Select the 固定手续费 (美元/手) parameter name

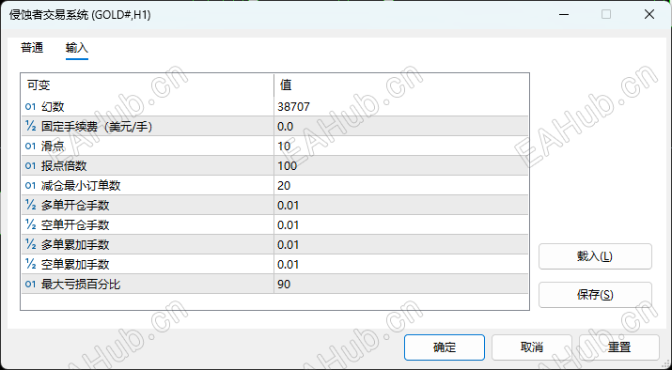click(x=97, y=127)
